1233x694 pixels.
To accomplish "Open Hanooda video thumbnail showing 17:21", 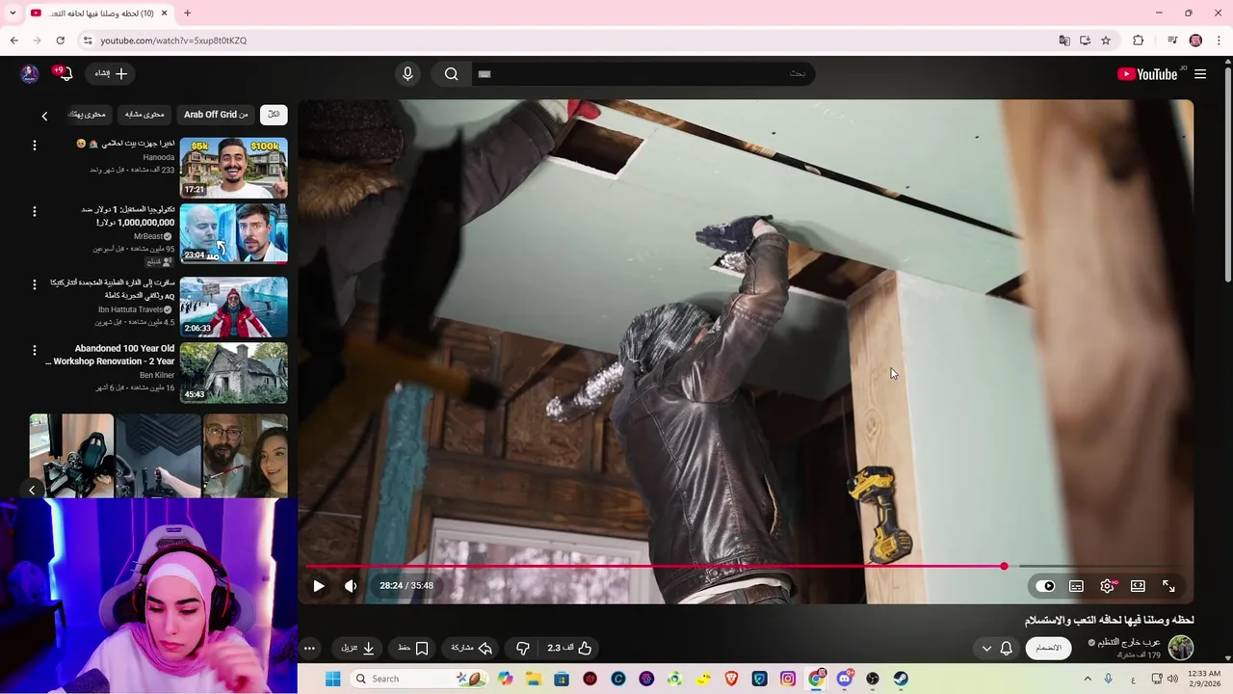I will tap(233, 168).
